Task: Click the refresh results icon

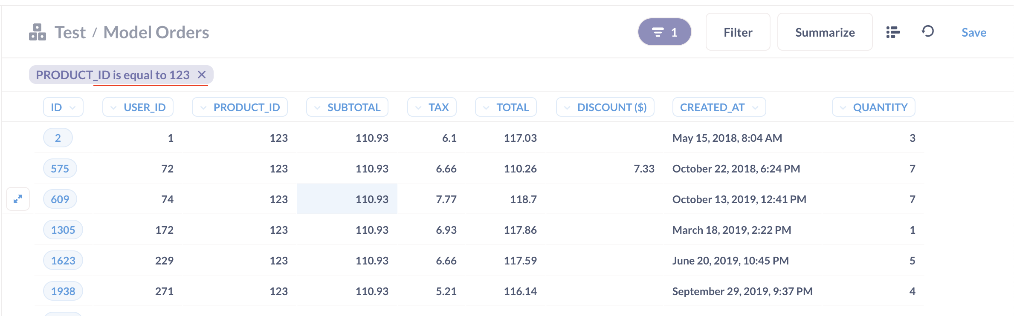Action: [x=928, y=32]
